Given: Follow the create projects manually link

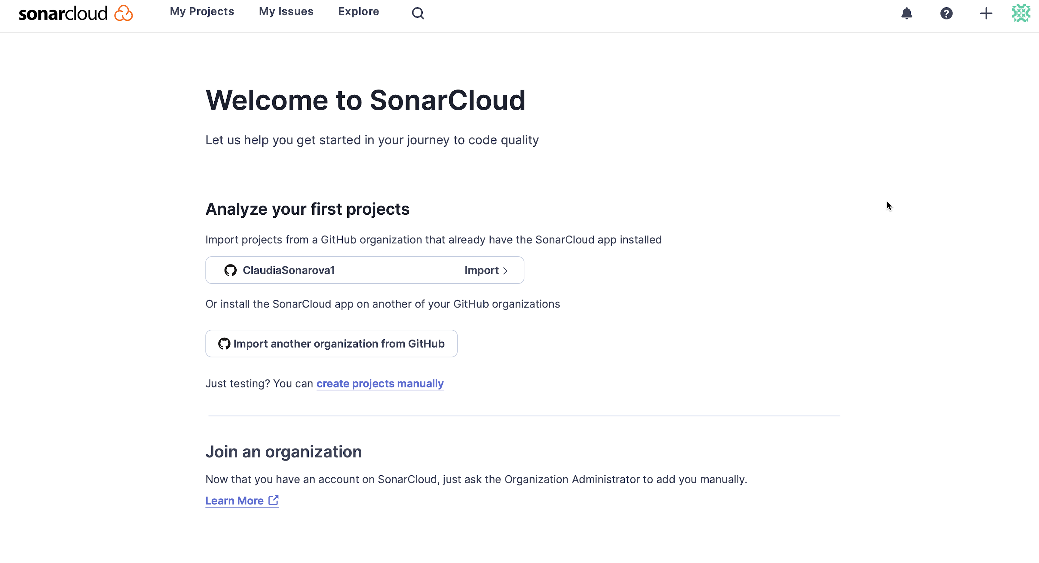Looking at the screenshot, I should [x=380, y=384].
